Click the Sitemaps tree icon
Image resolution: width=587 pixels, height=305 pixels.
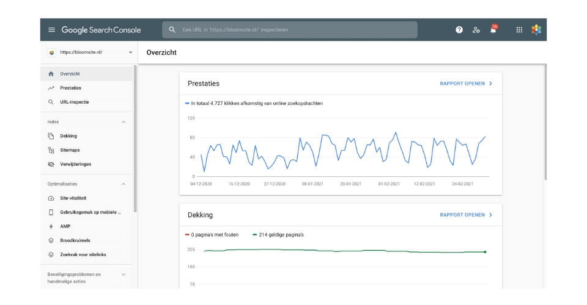point(51,150)
